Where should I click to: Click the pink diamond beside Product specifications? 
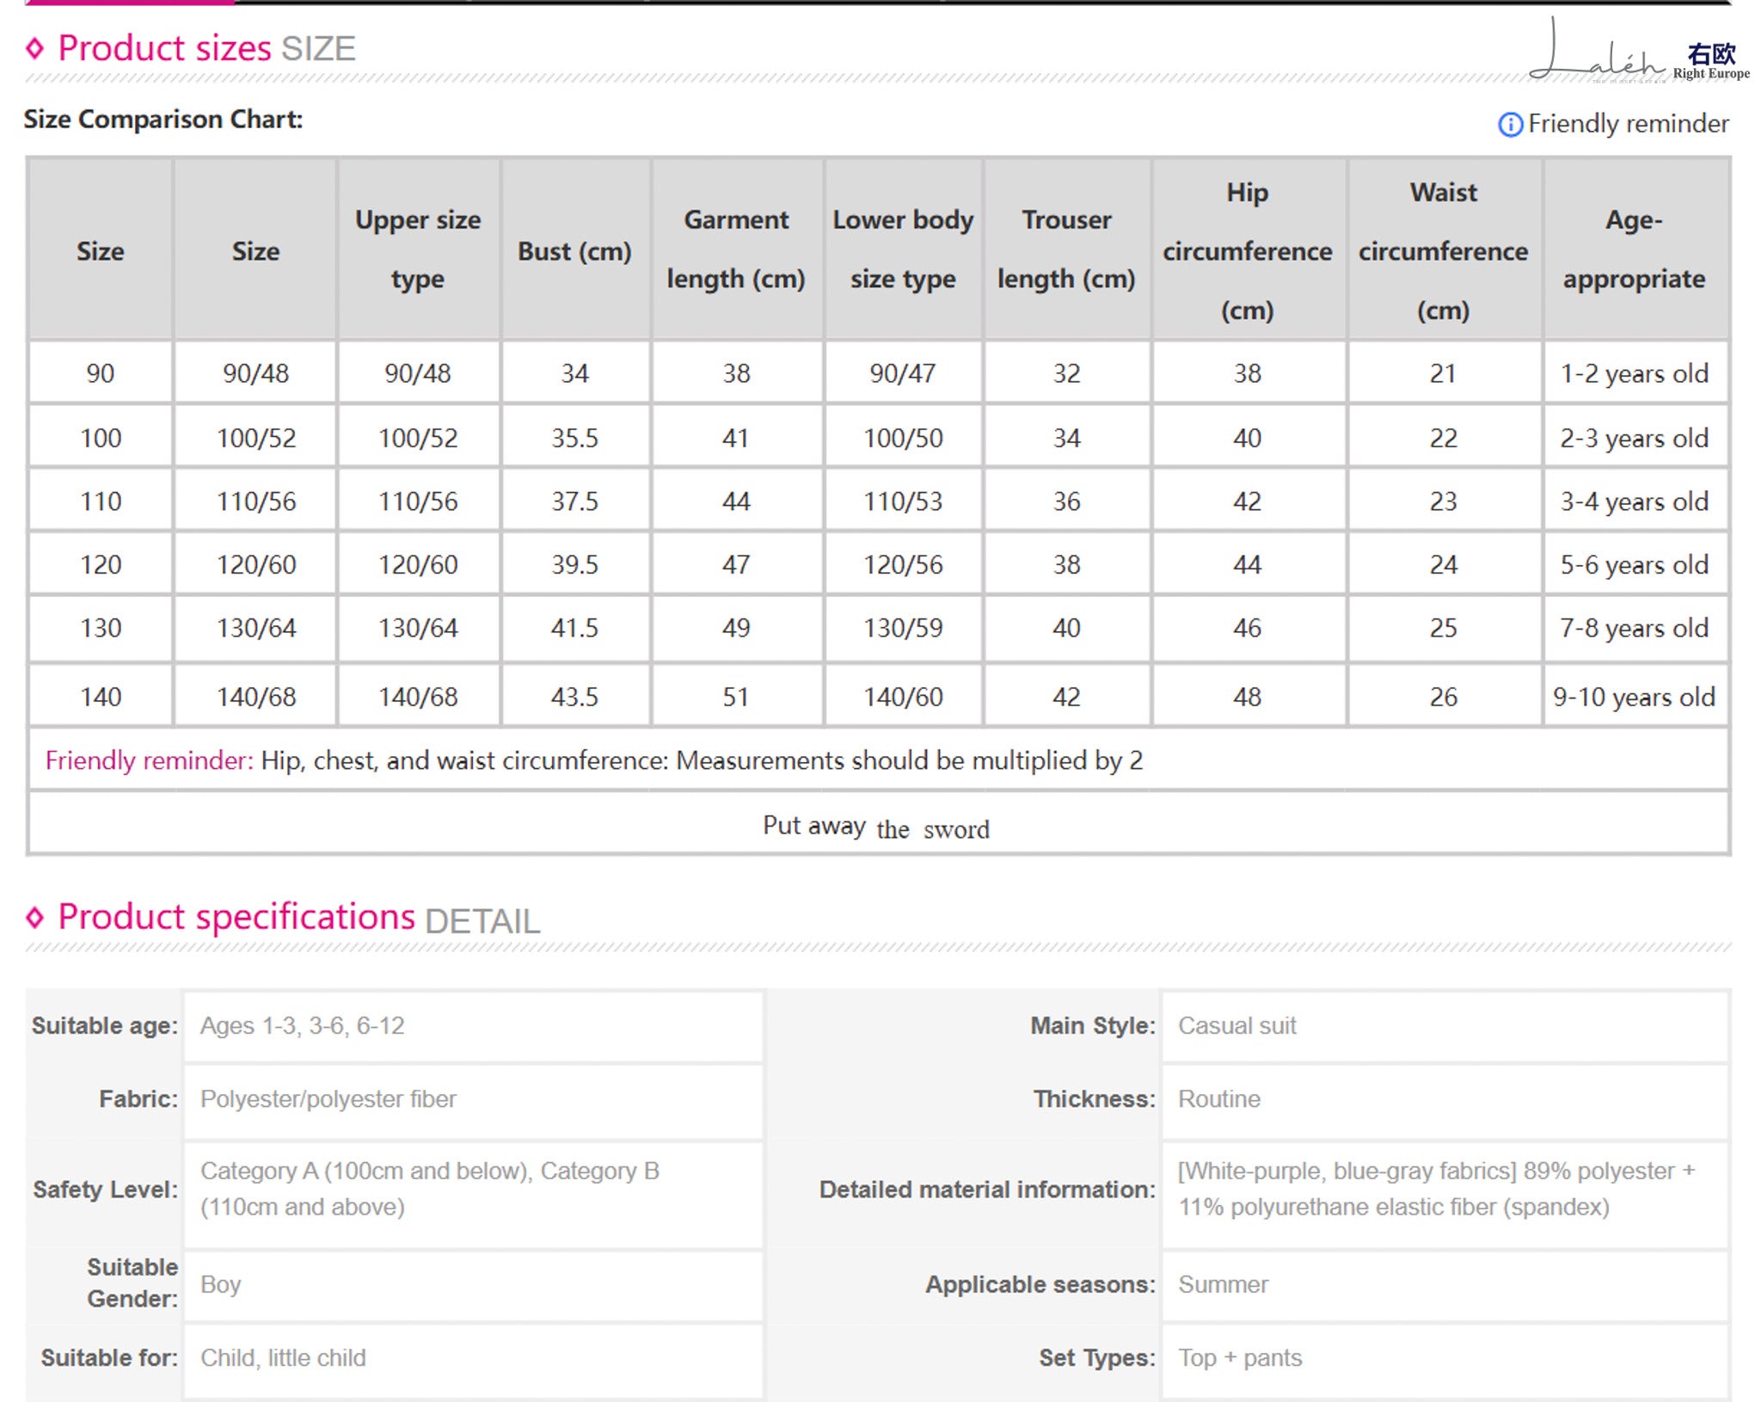tap(34, 917)
